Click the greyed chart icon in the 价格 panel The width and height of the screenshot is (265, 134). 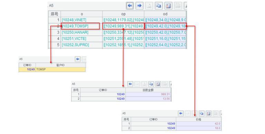tap(215, 113)
